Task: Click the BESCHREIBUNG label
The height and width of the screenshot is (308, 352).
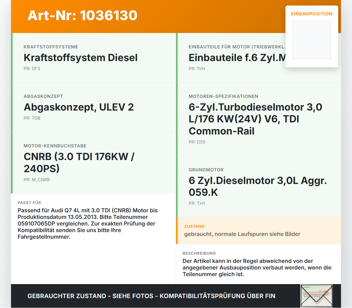Action: coord(199,253)
